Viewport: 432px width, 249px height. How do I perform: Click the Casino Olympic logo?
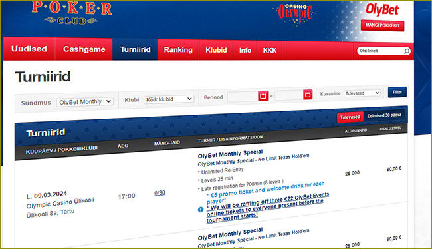click(295, 14)
